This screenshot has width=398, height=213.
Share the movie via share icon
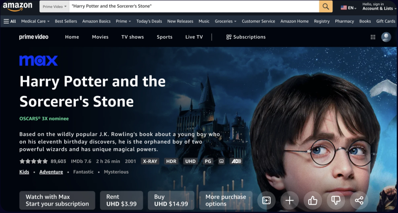(359, 201)
